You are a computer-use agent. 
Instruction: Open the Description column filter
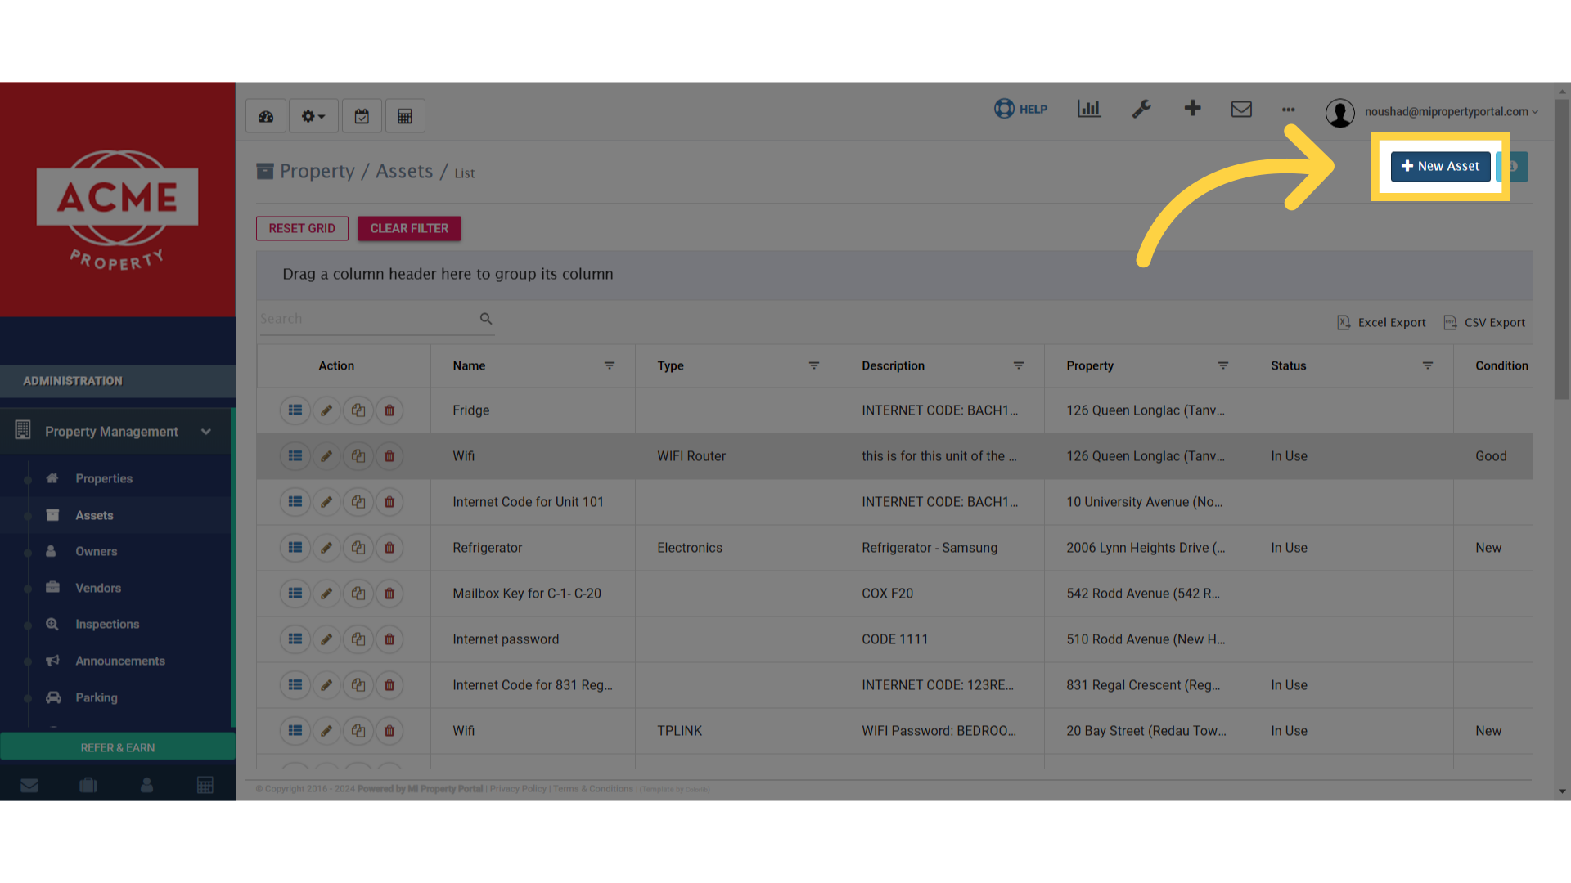pos(1019,365)
